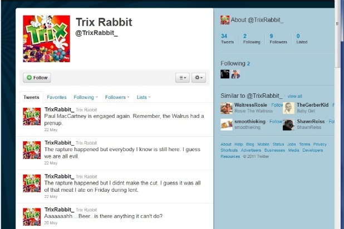Open the gear settings dropdown button
Screen dimensions: 344x229
(x=199, y=78)
